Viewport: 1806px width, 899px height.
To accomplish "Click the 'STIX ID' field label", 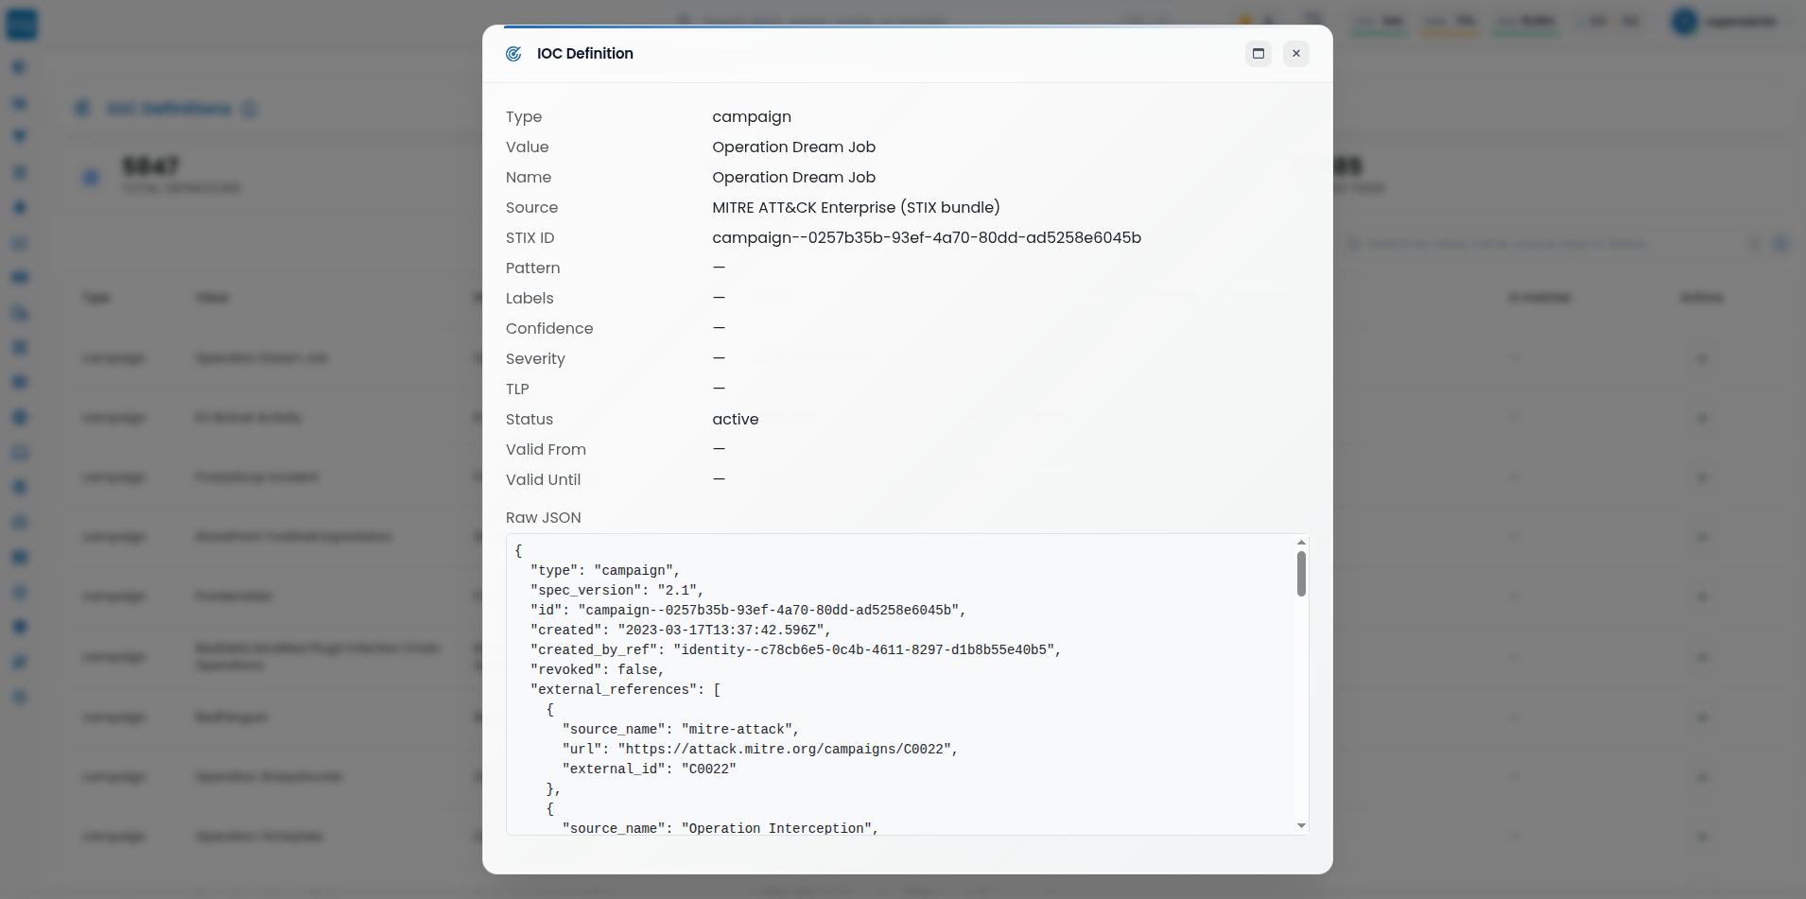I will coord(530,238).
